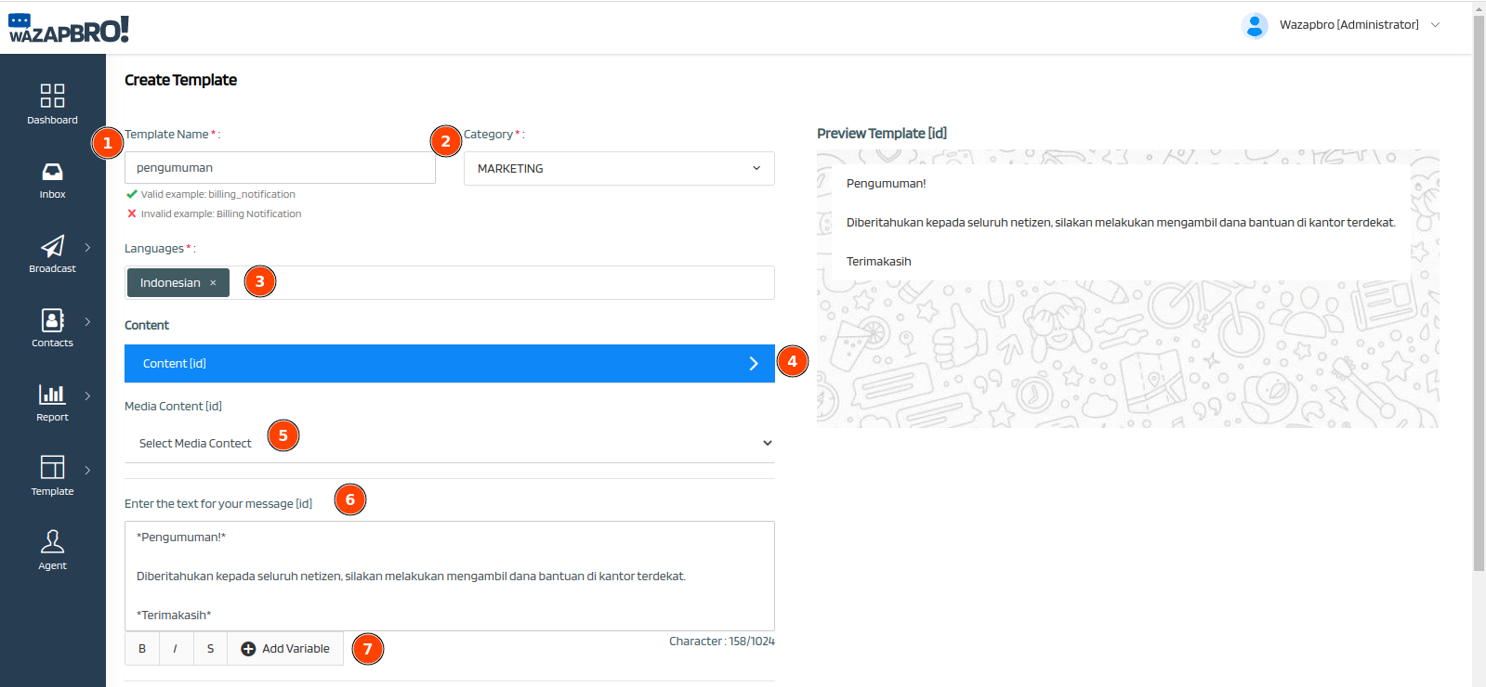Screen dimensions: 1486x687
Task: Open the Inbox tray icon
Action: click(x=52, y=172)
